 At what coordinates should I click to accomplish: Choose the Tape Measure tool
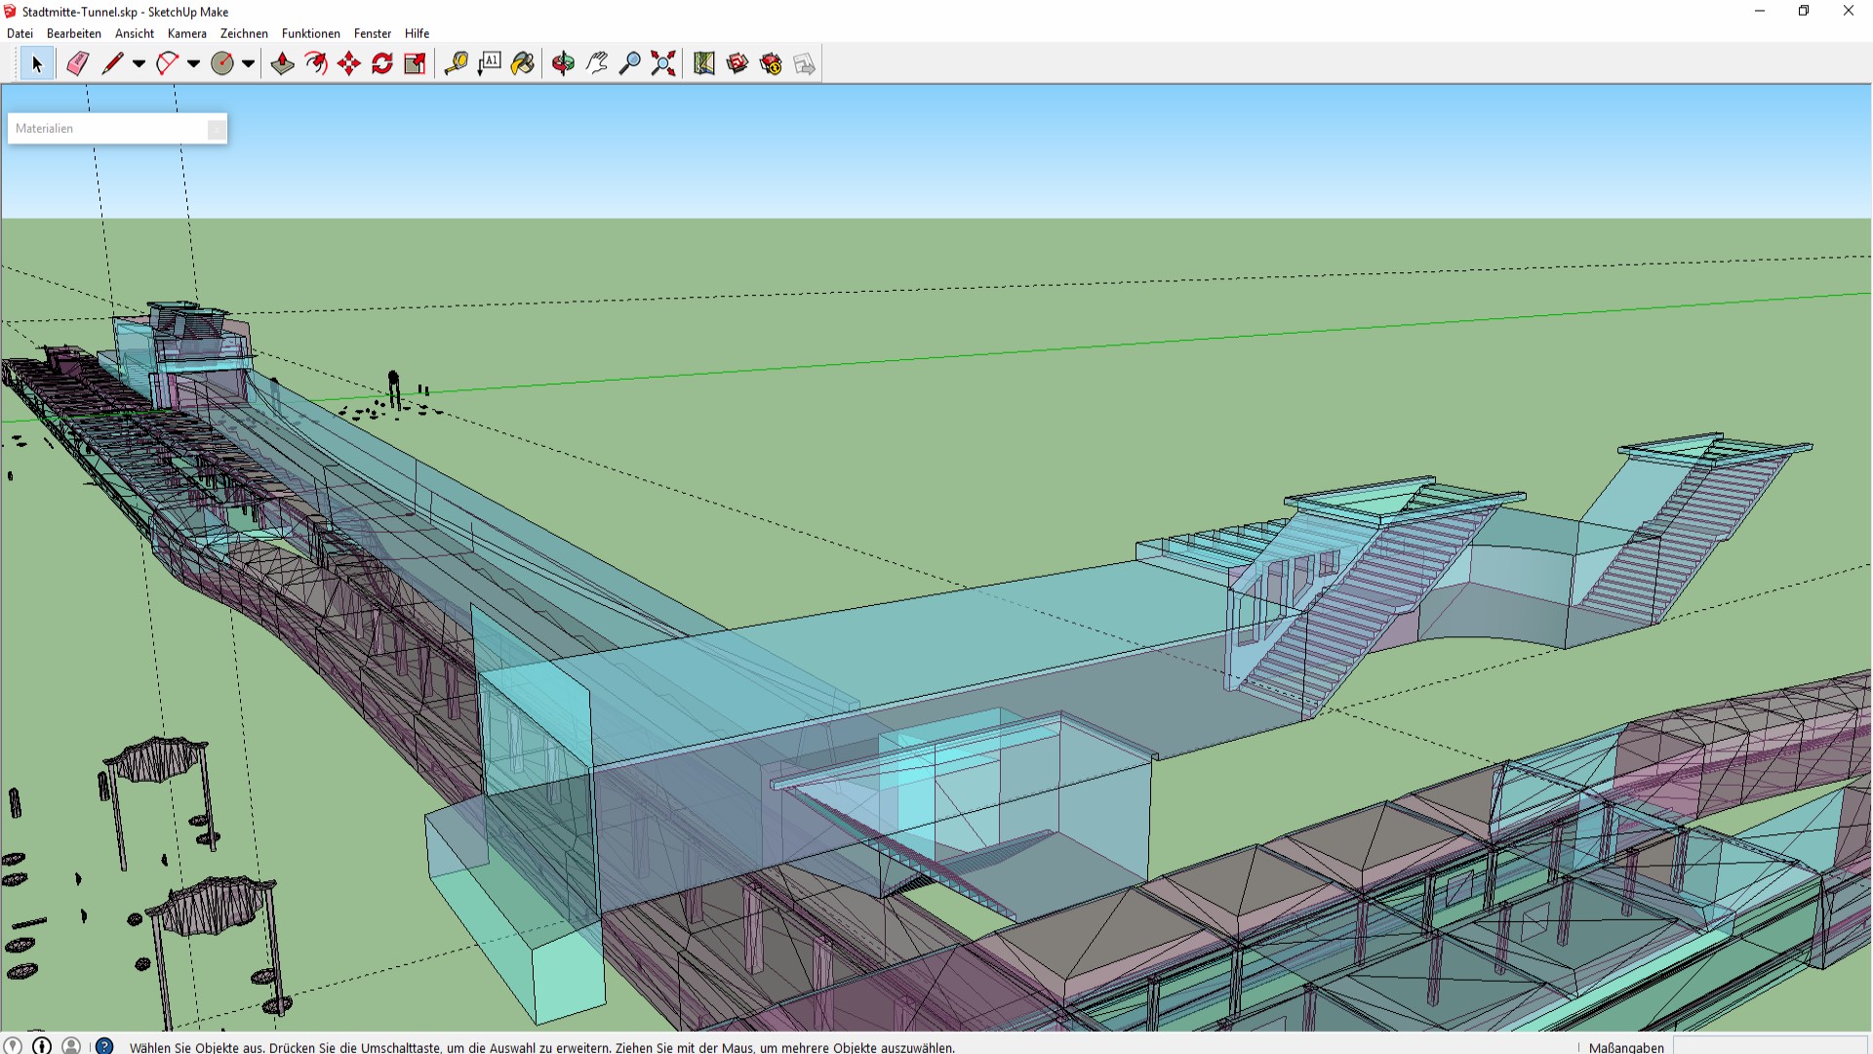[456, 63]
